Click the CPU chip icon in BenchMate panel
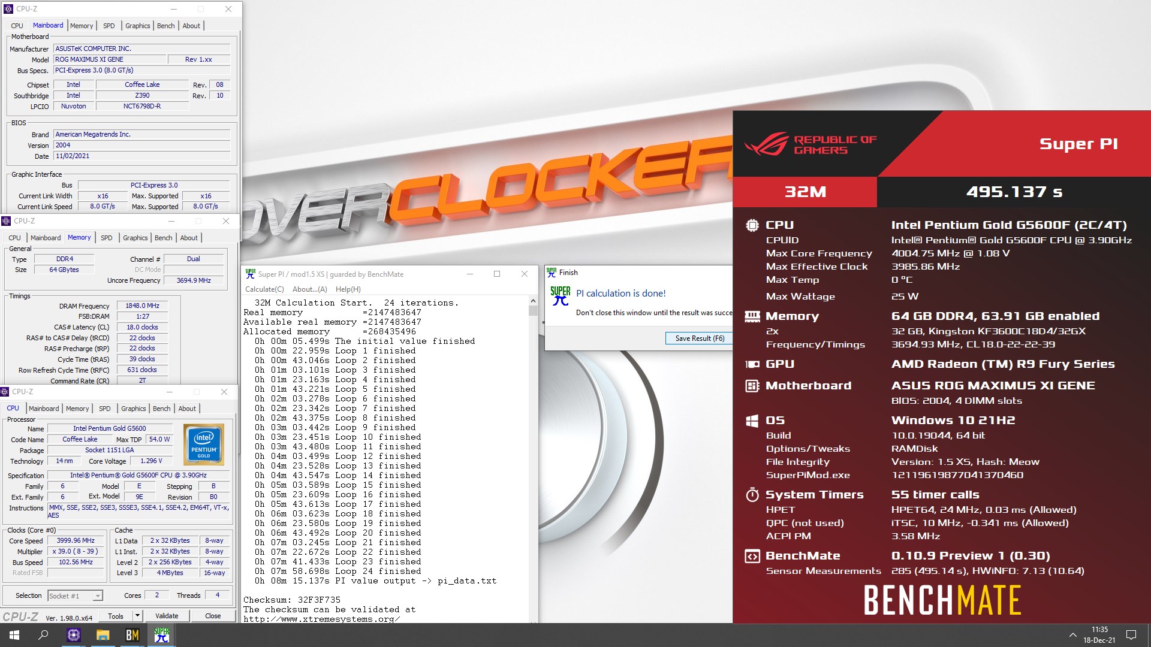This screenshot has width=1151, height=647. click(x=752, y=225)
